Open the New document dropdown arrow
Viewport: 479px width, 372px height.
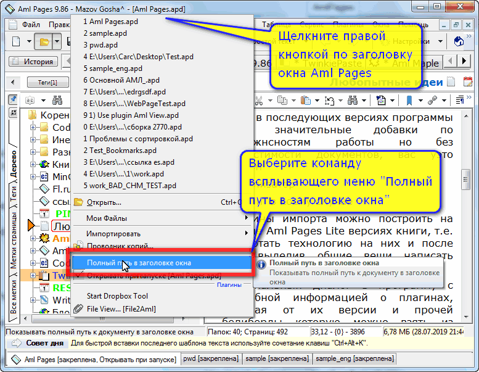coord(29,41)
